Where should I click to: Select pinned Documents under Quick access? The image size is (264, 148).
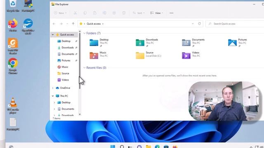tap(68, 54)
